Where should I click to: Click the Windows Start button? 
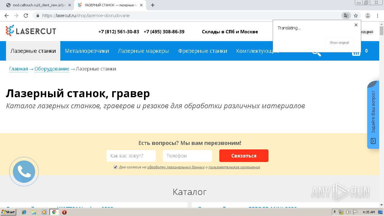8,212
